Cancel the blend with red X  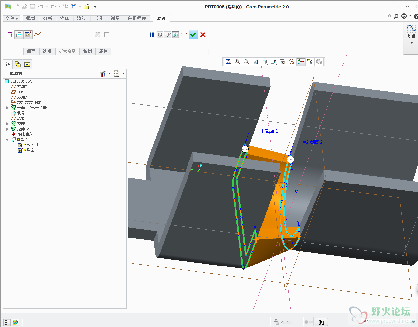[x=203, y=35]
